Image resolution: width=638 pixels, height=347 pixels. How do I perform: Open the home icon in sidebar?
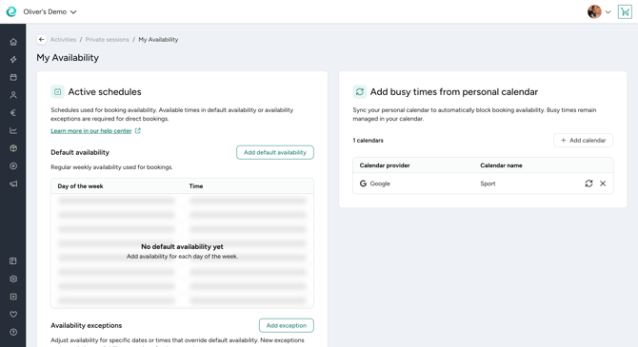(x=13, y=42)
